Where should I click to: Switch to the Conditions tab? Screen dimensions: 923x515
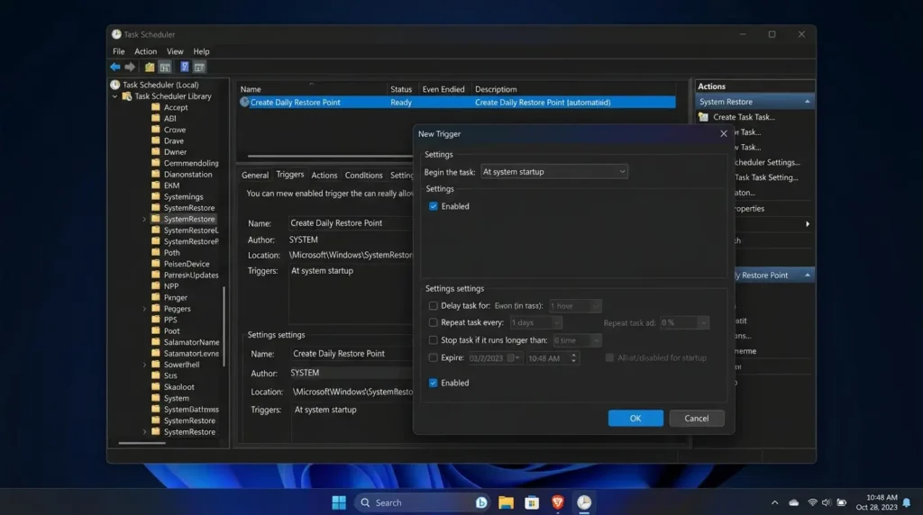364,176
